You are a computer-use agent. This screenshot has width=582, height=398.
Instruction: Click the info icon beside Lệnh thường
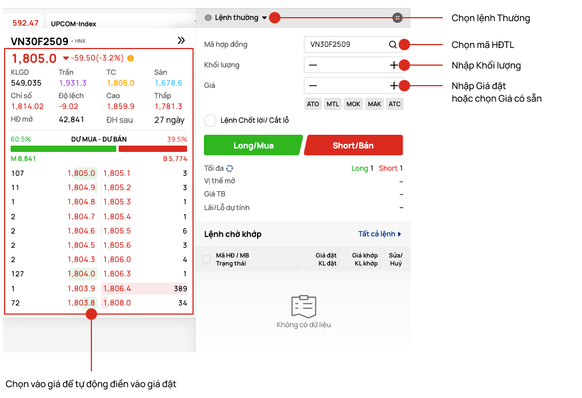point(208,18)
